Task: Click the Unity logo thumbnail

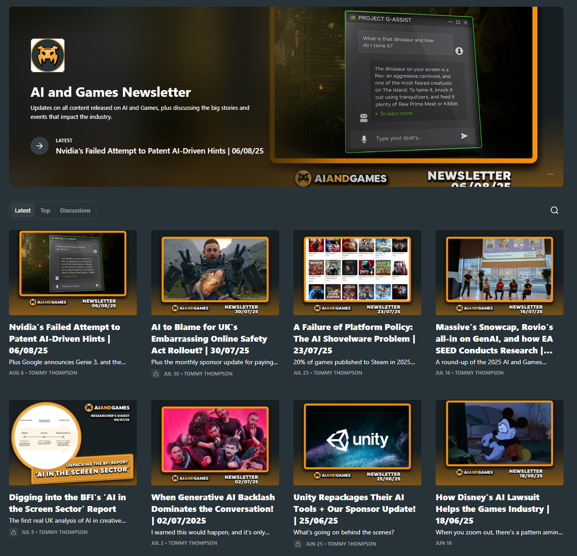Action: [x=357, y=443]
